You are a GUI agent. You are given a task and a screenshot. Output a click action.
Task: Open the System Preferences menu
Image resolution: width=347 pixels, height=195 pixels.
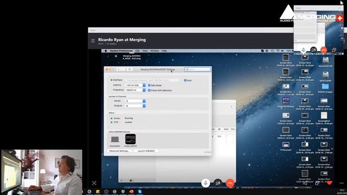click(121, 51)
